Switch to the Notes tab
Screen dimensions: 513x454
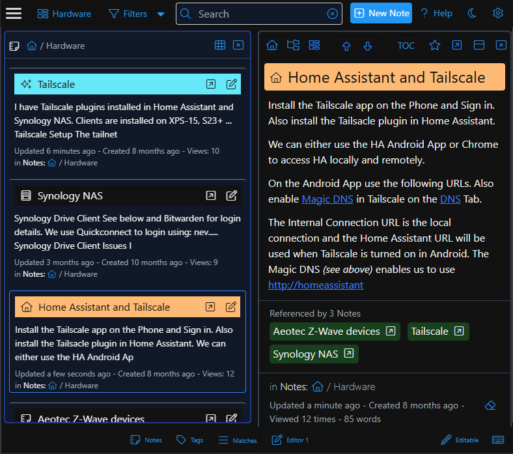click(x=146, y=440)
